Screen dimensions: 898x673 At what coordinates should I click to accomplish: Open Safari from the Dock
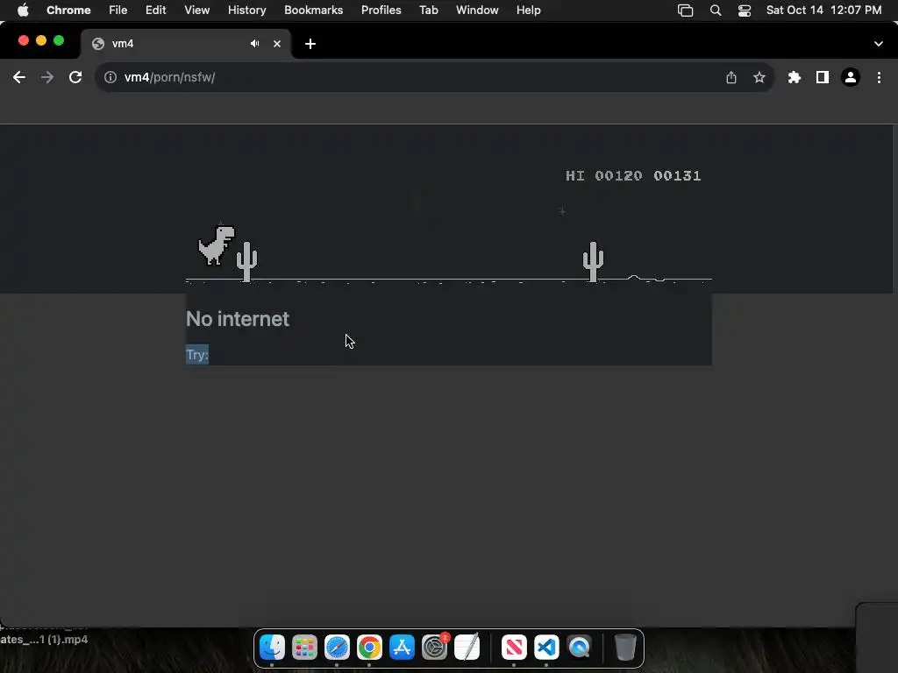point(337,648)
